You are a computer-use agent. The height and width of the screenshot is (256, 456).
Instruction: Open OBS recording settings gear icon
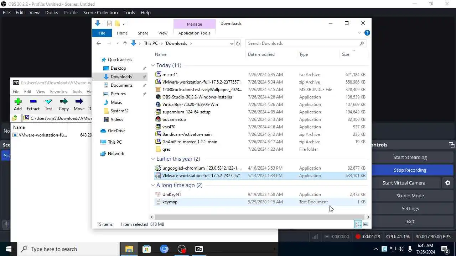pyautogui.click(x=448, y=183)
